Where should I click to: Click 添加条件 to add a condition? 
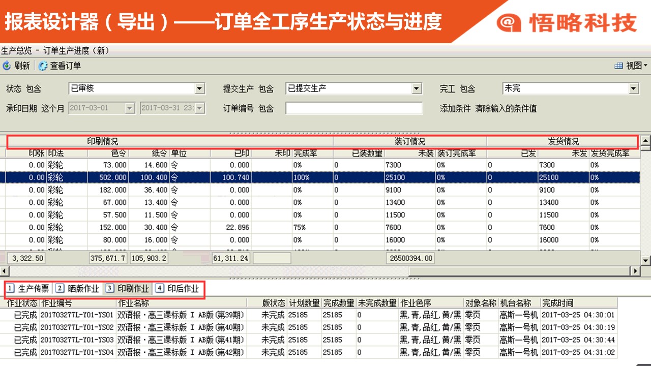(455, 108)
